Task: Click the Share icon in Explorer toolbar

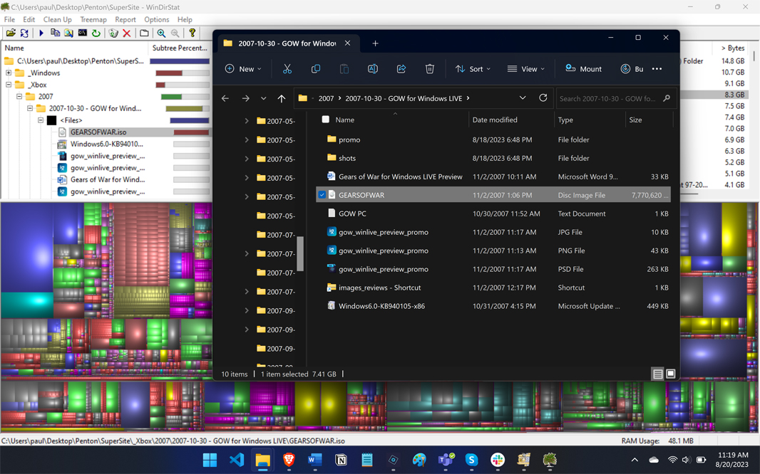Action: pos(401,69)
